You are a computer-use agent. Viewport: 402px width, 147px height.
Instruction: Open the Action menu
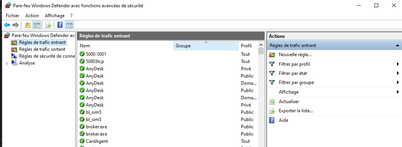pos(32,16)
